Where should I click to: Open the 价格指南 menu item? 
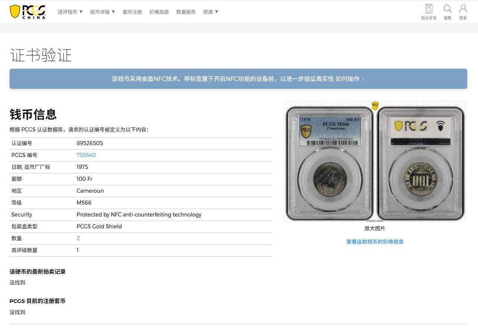159,12
